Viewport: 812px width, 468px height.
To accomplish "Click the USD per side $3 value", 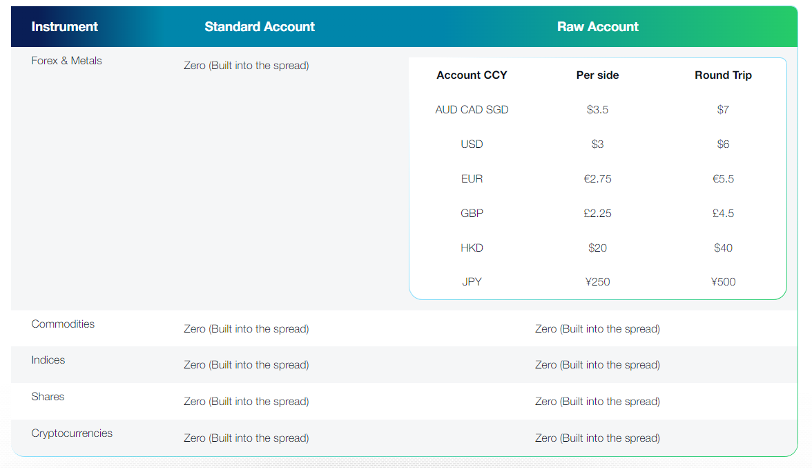I will pyautogui.click(x=597, y=144).
